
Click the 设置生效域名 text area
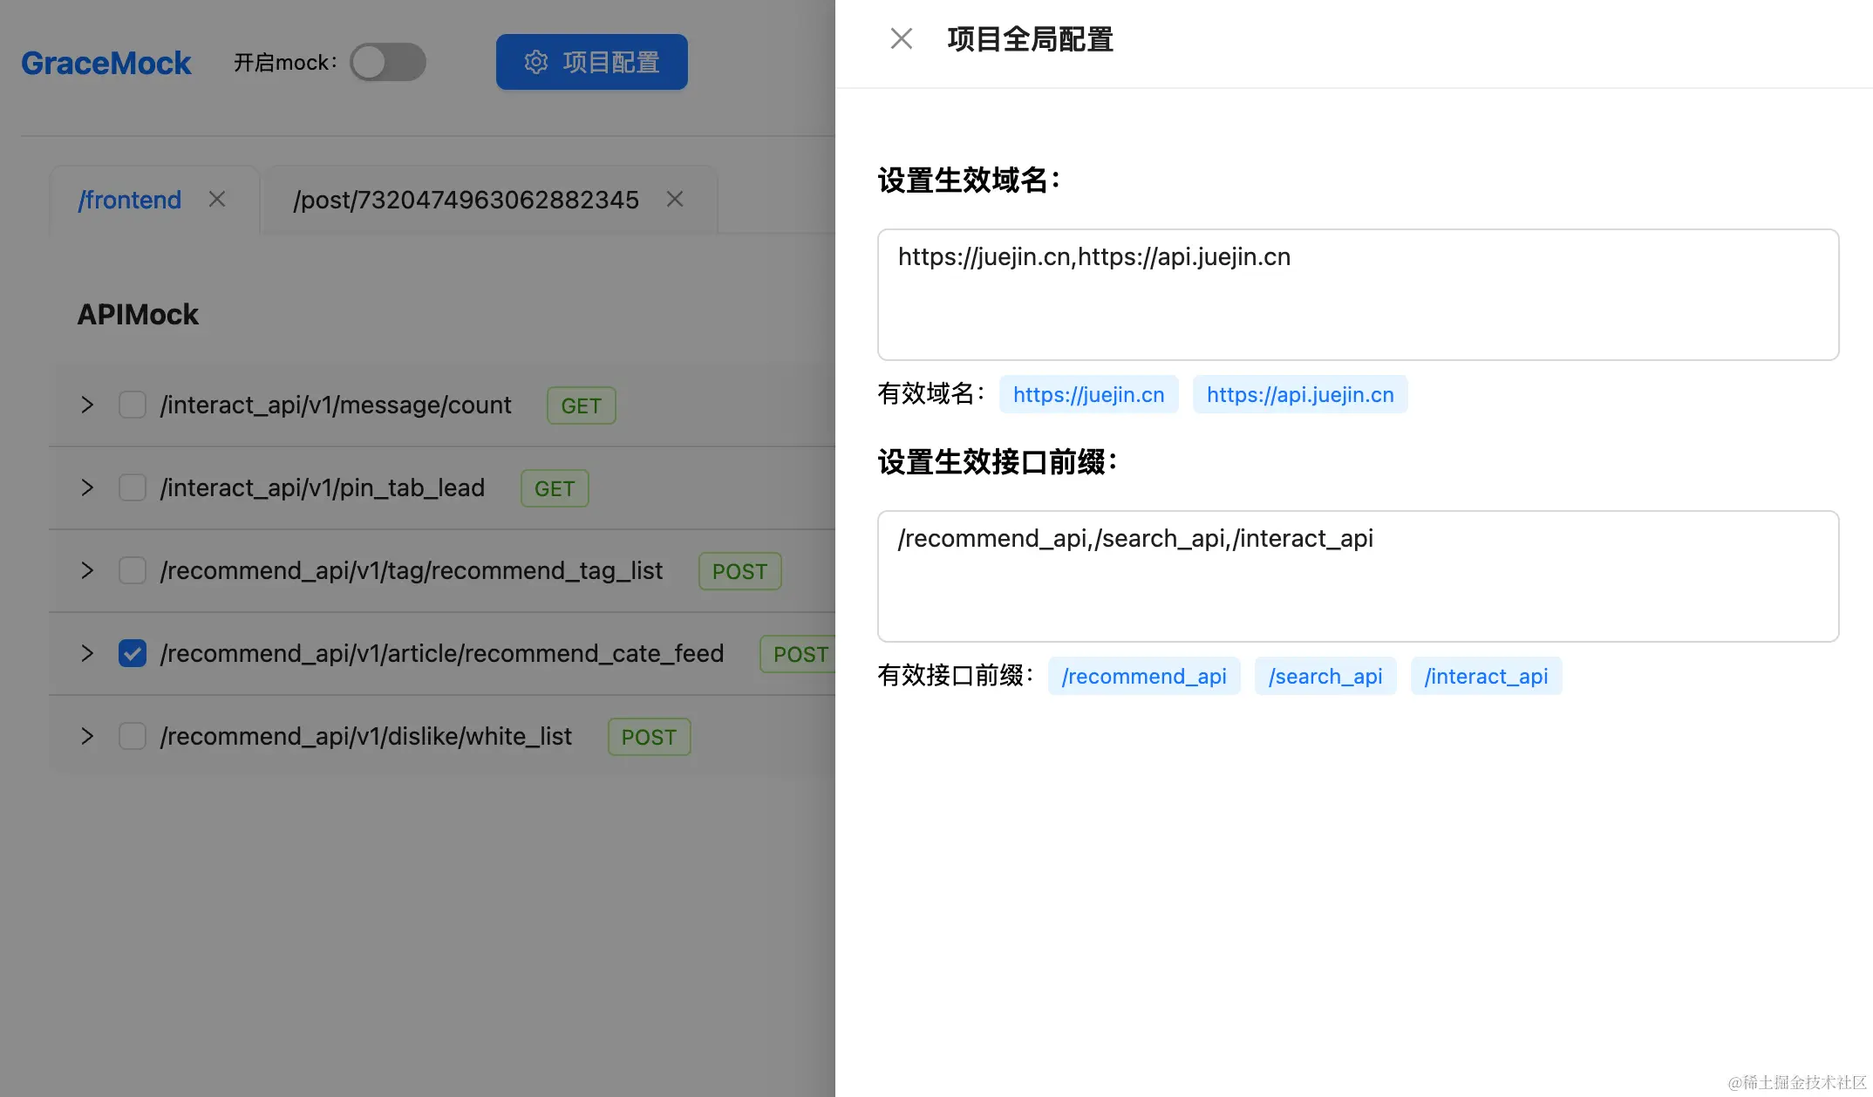click(x=1358, y=295)
